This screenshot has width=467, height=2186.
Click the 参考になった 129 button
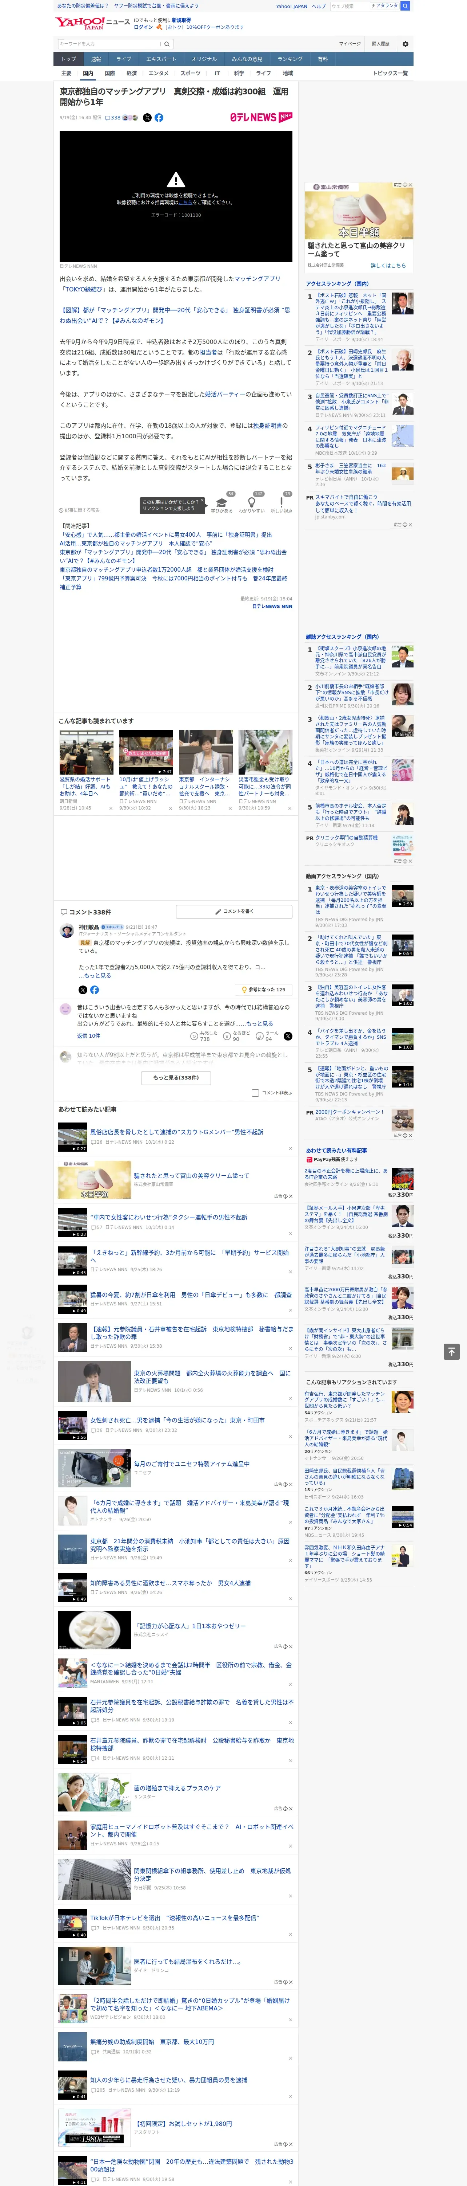[x=264, y=990]
